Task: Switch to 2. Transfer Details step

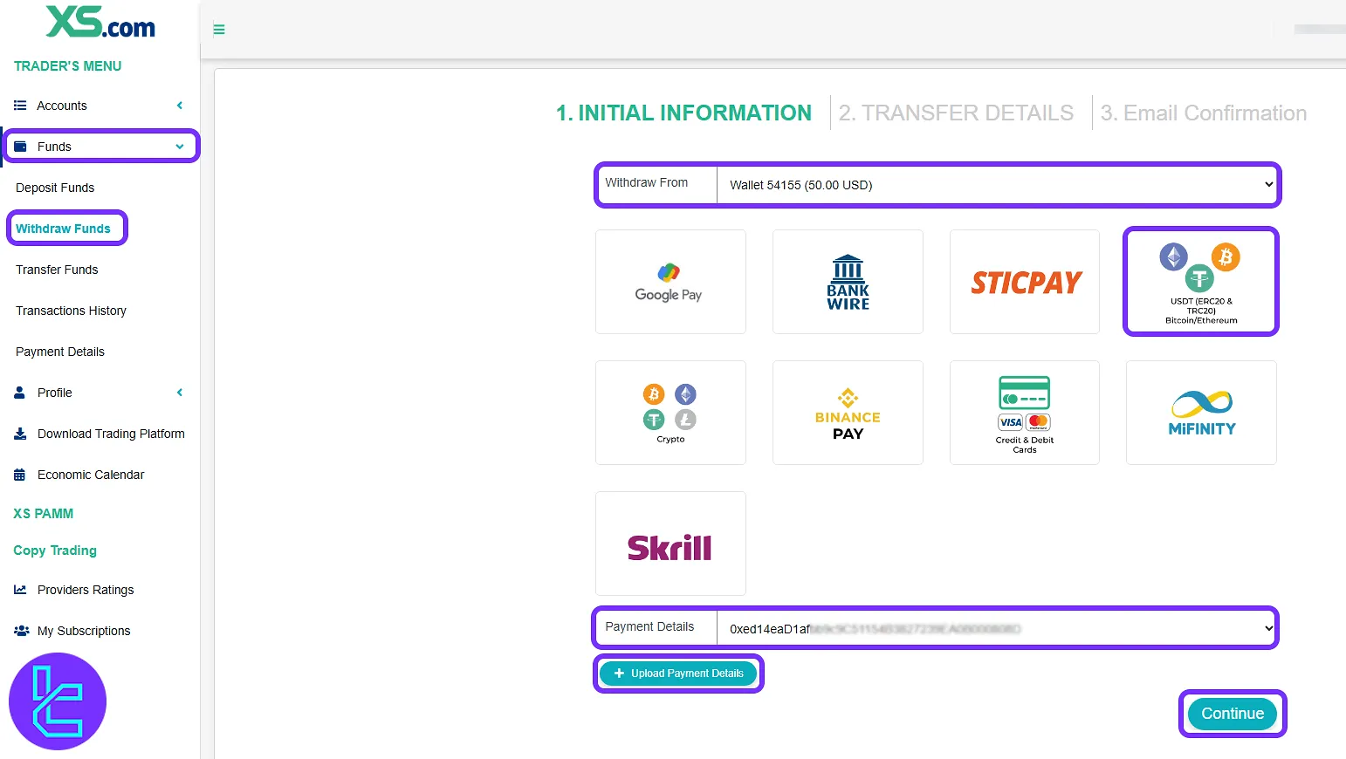Action: (956, 113)
